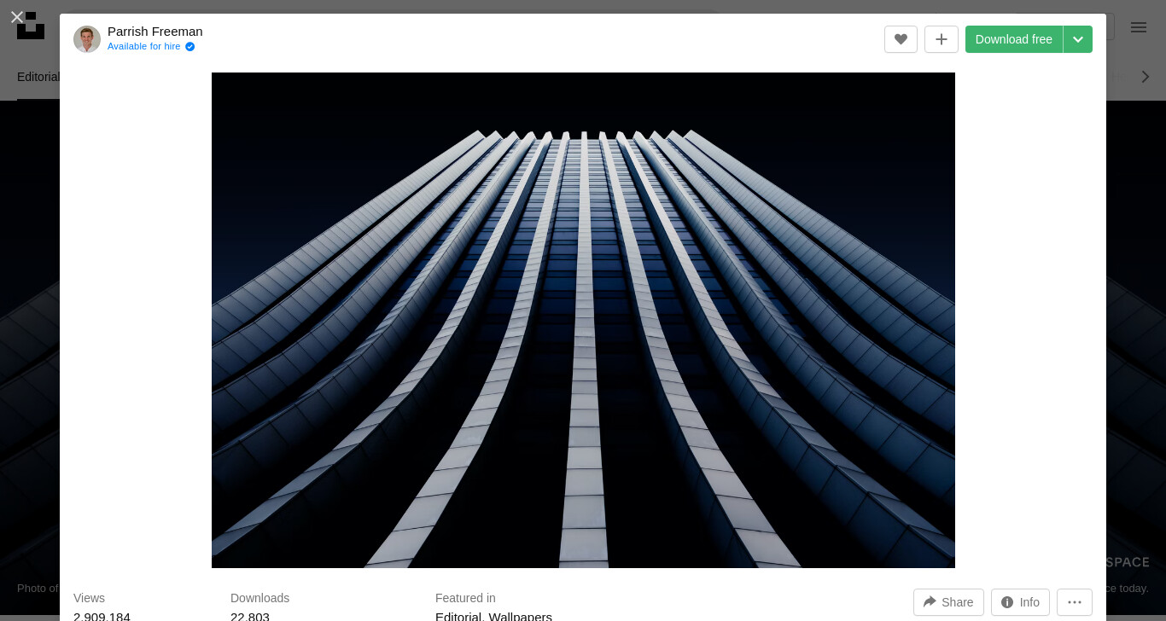Image resolution: width=1166 pixels, height=621 pixels.
Task: Select the Views label text
Action: pos(89,598)
